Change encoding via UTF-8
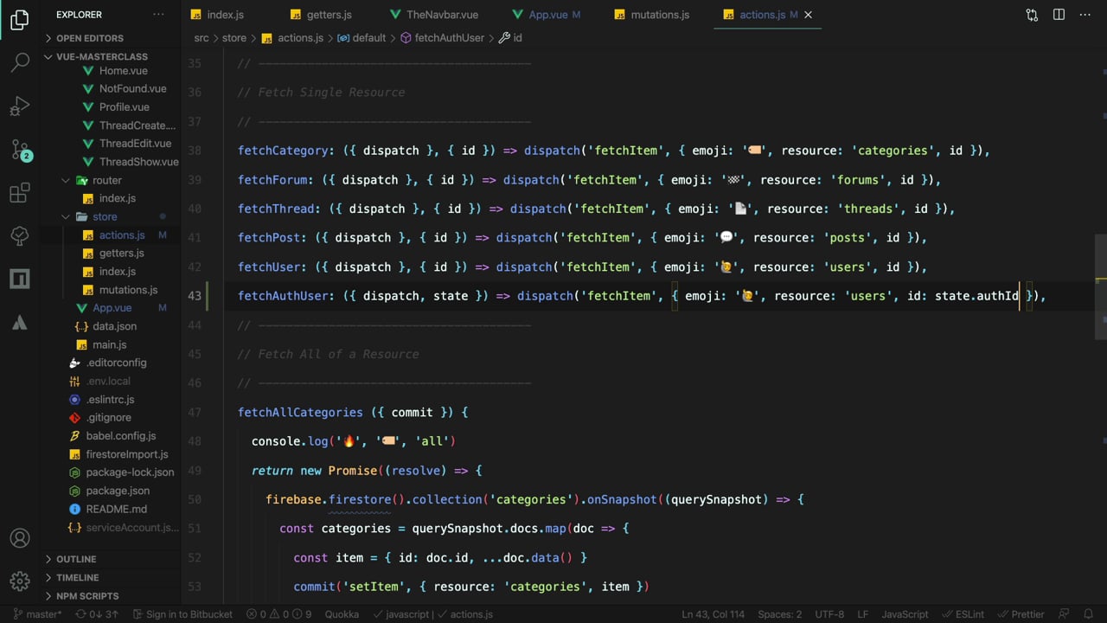The height and width of the screenshot is (623, 1107). (x=829, y=614)
